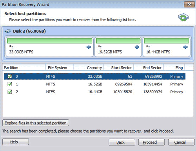Sort by Partition column header
Image resolution: width=196 pixels, height=151 pixels.
point(24,68)
